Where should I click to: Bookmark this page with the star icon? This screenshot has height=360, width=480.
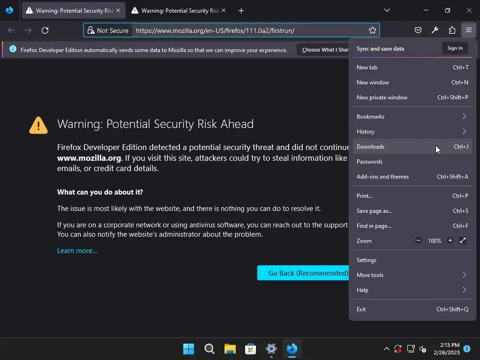coord(372,30)
